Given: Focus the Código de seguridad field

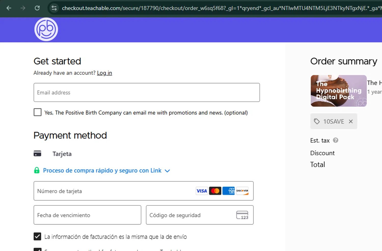Looking at the screenshot, I should (200, 215).
